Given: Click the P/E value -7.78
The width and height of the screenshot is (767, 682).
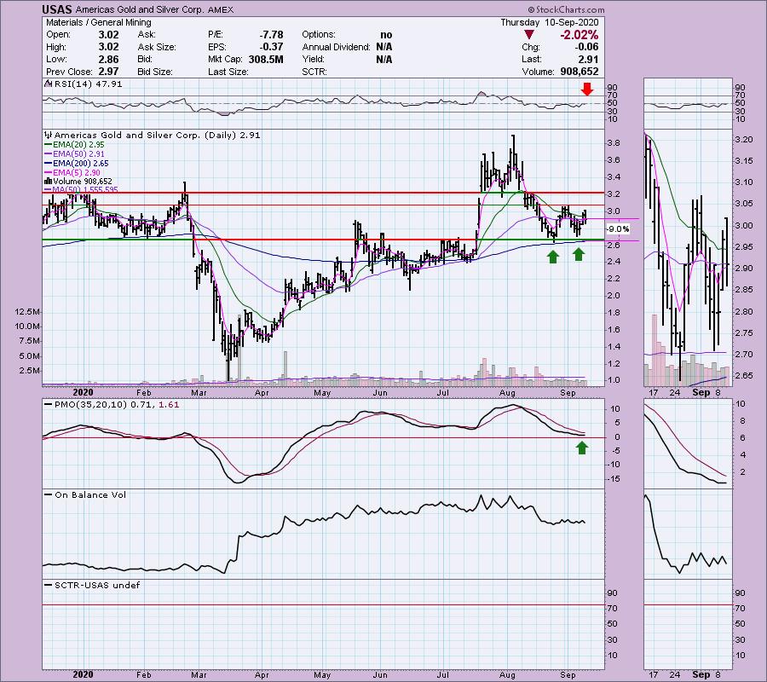Looking at the screenshot, I should coord(271,35).
